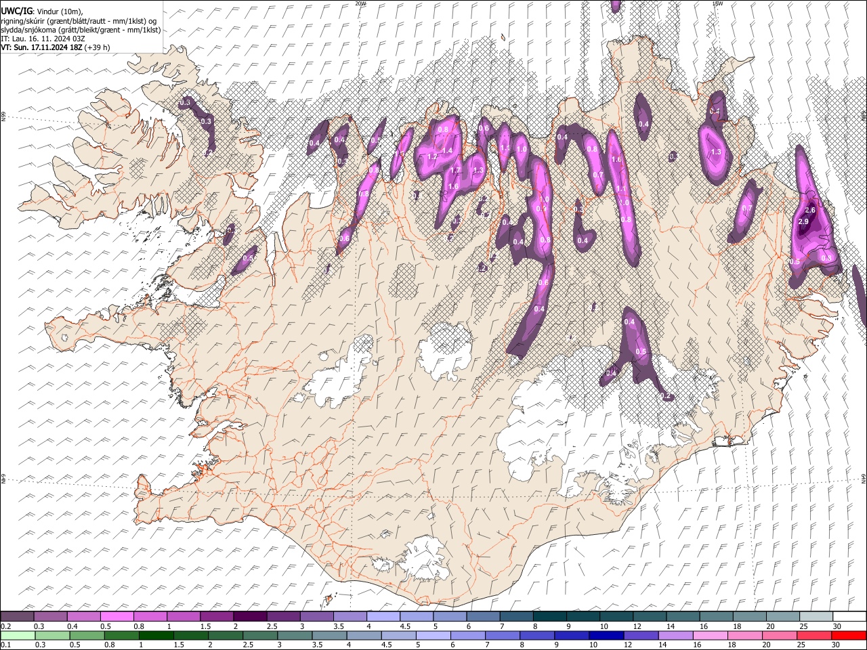Select the white snow swatch after 30
Screen dimensions: 867x650
[849, 616]
